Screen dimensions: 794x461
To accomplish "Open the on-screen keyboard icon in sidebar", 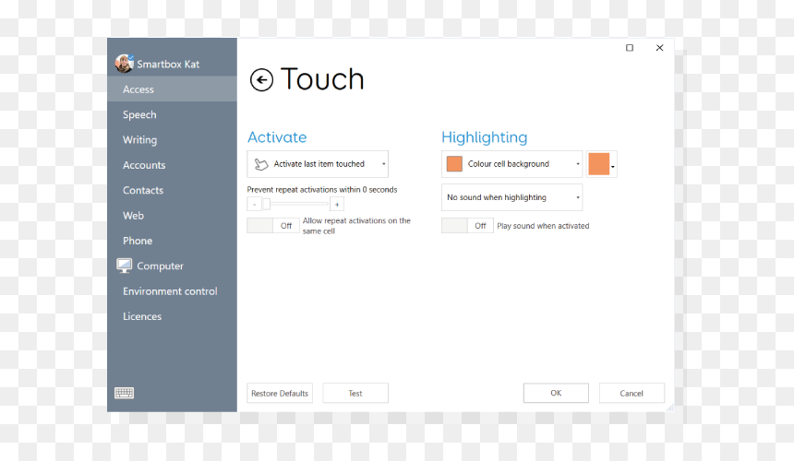I will (x=124, y=393).
